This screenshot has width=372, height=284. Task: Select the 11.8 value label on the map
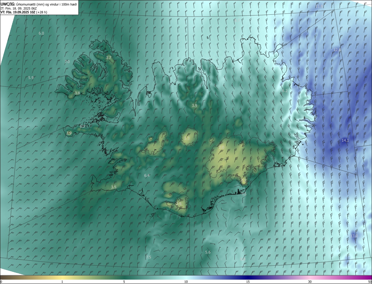[319, 6]
